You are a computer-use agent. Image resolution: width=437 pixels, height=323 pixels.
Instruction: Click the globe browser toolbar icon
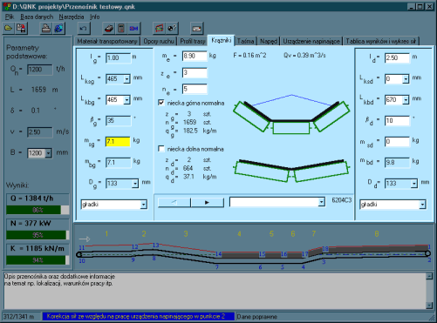(58, 28)
